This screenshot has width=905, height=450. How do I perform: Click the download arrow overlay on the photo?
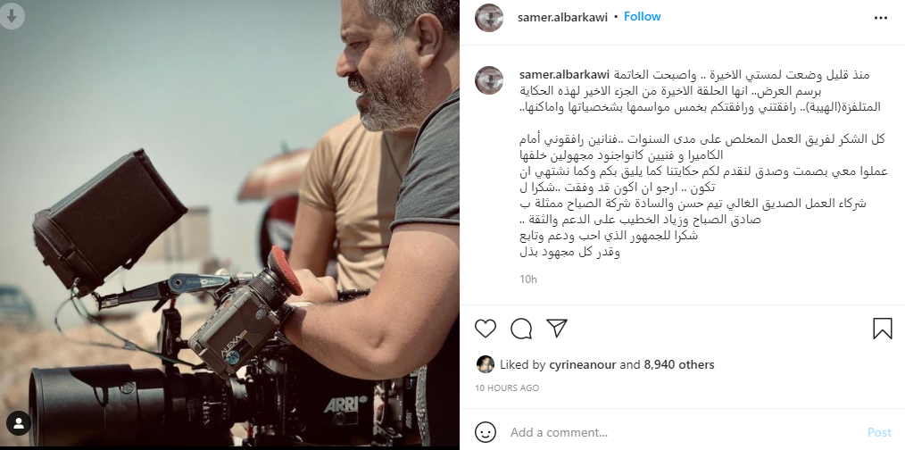point(12,15)
